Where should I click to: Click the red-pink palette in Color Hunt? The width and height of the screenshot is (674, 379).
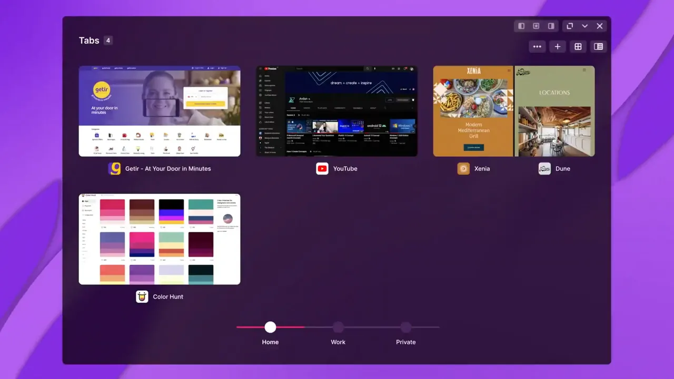(x=113, y=211)
